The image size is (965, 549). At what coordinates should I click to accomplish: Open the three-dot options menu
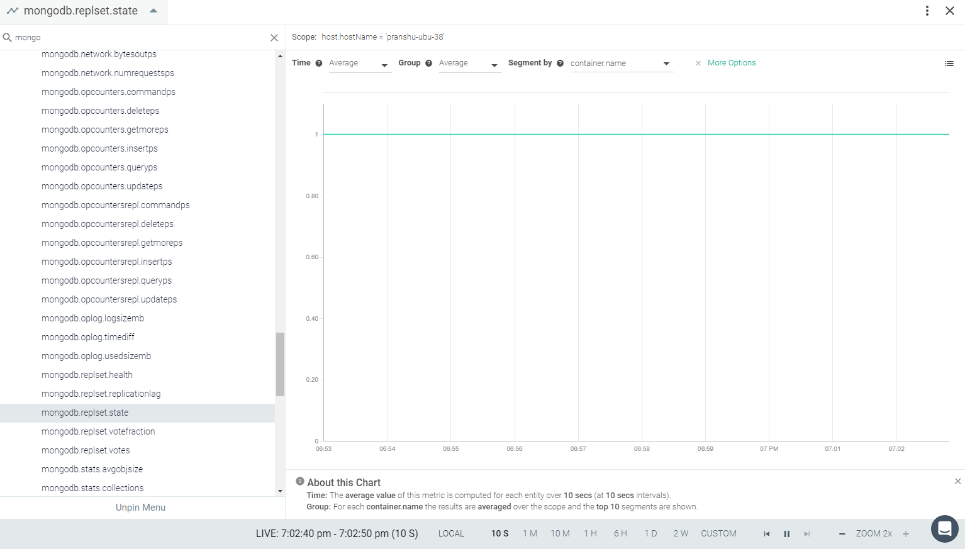point(927,11)
